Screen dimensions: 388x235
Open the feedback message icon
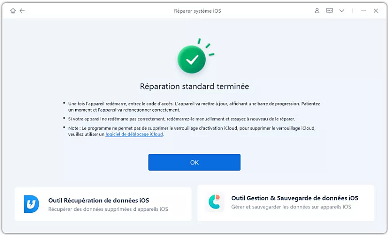click(x=329, y=11)
